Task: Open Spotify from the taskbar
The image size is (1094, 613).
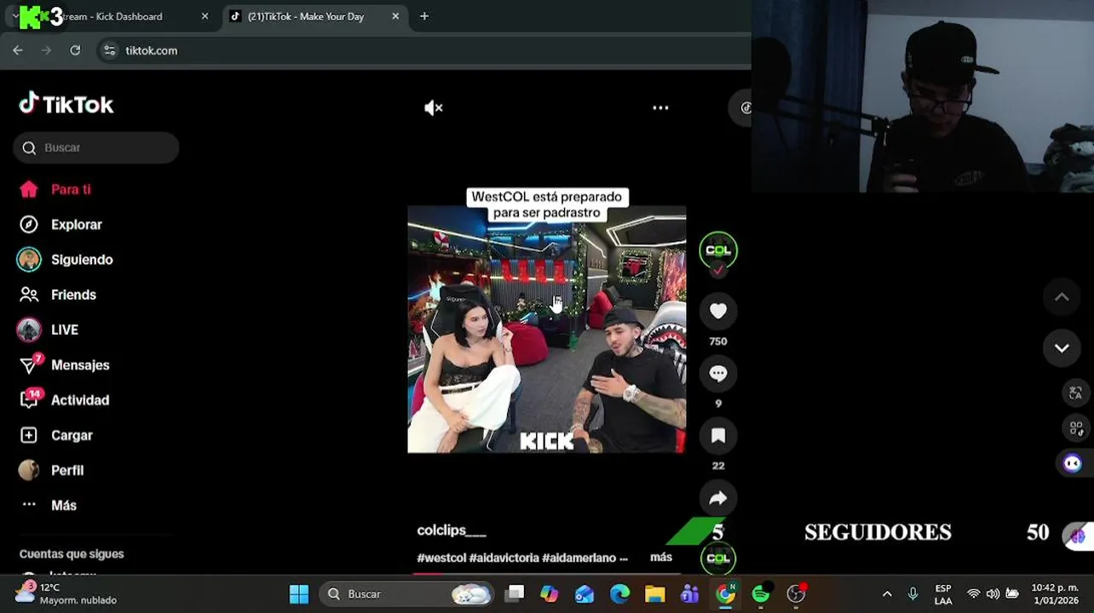Action: [x=761, y=594]
